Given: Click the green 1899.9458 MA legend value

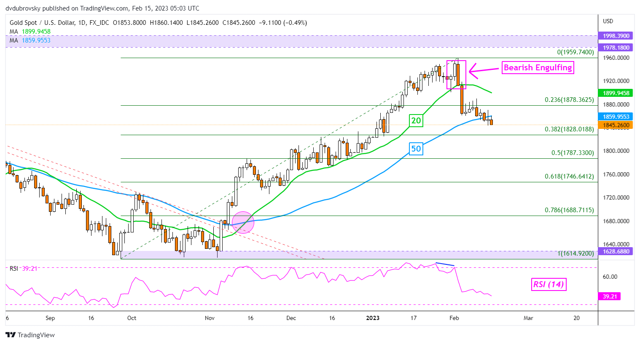Looking at the screenshot, I should tap(35, 32).
